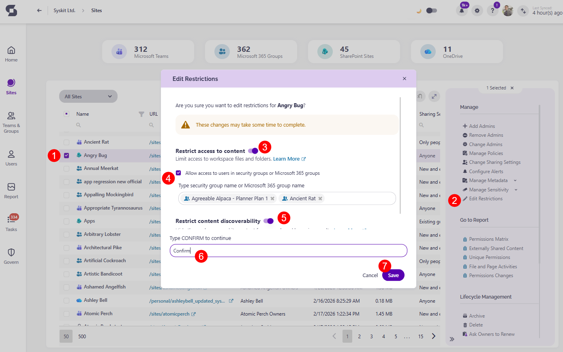The height and width of the screenshot is (352, 563).
Task: Go to Home in the sidebar
Action: [11, 54]
